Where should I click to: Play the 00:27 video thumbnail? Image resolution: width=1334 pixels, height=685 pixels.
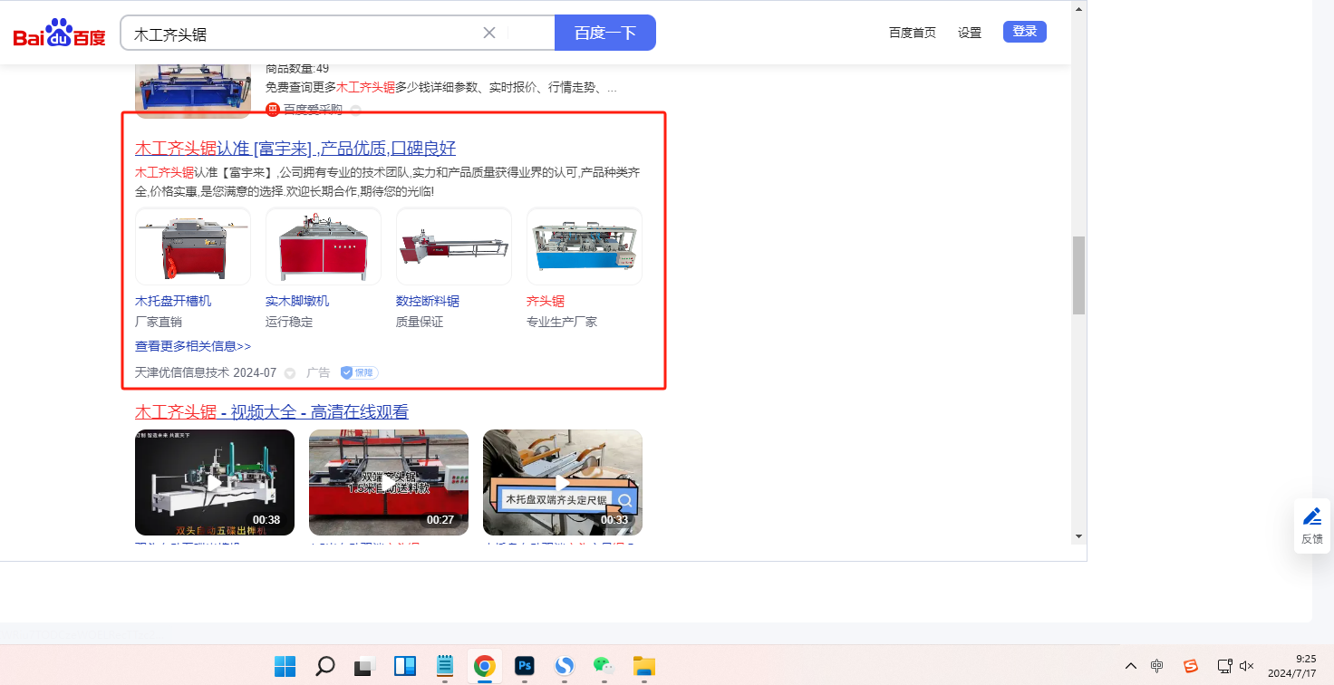tap(389, 482)
